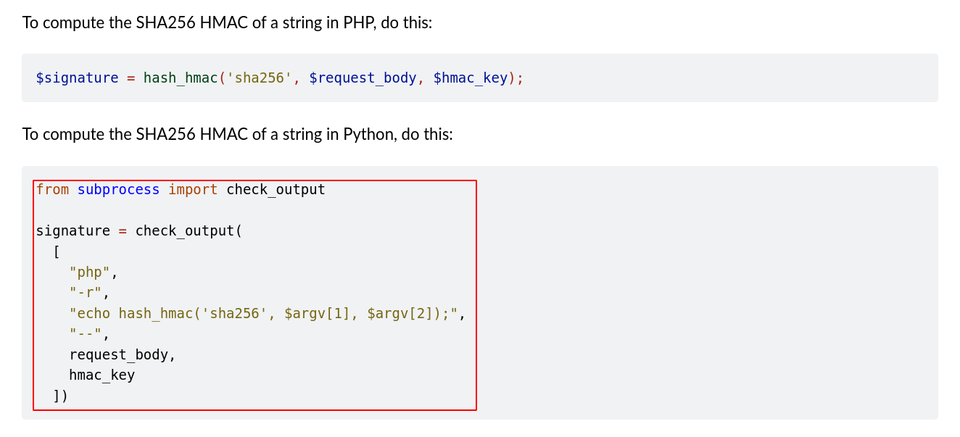Image resolution: width=960 pixels, height=437 pixels.
Task: Click the closing ]) bracket line
Action: pyautogui.click(x=60, y=396)
